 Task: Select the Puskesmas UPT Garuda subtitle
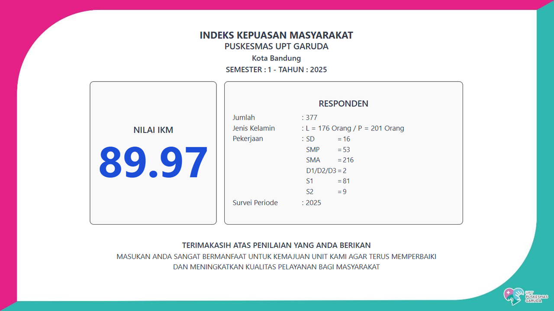tap(276, 47)
